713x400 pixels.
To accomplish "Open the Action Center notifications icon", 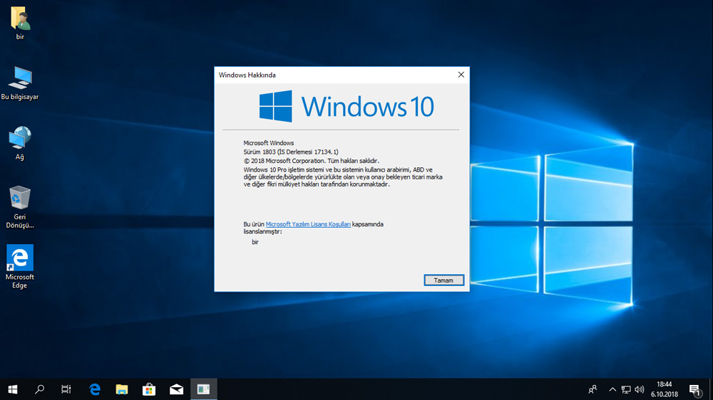I will pos(694,389).
